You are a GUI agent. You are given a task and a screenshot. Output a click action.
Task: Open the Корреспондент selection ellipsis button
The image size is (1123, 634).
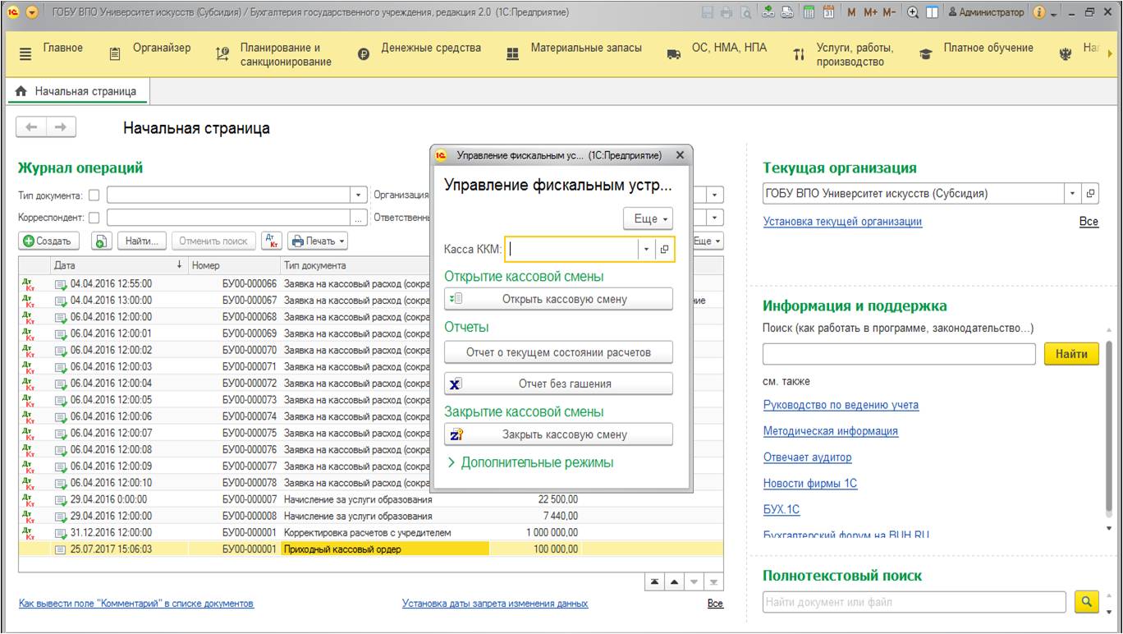358,218
